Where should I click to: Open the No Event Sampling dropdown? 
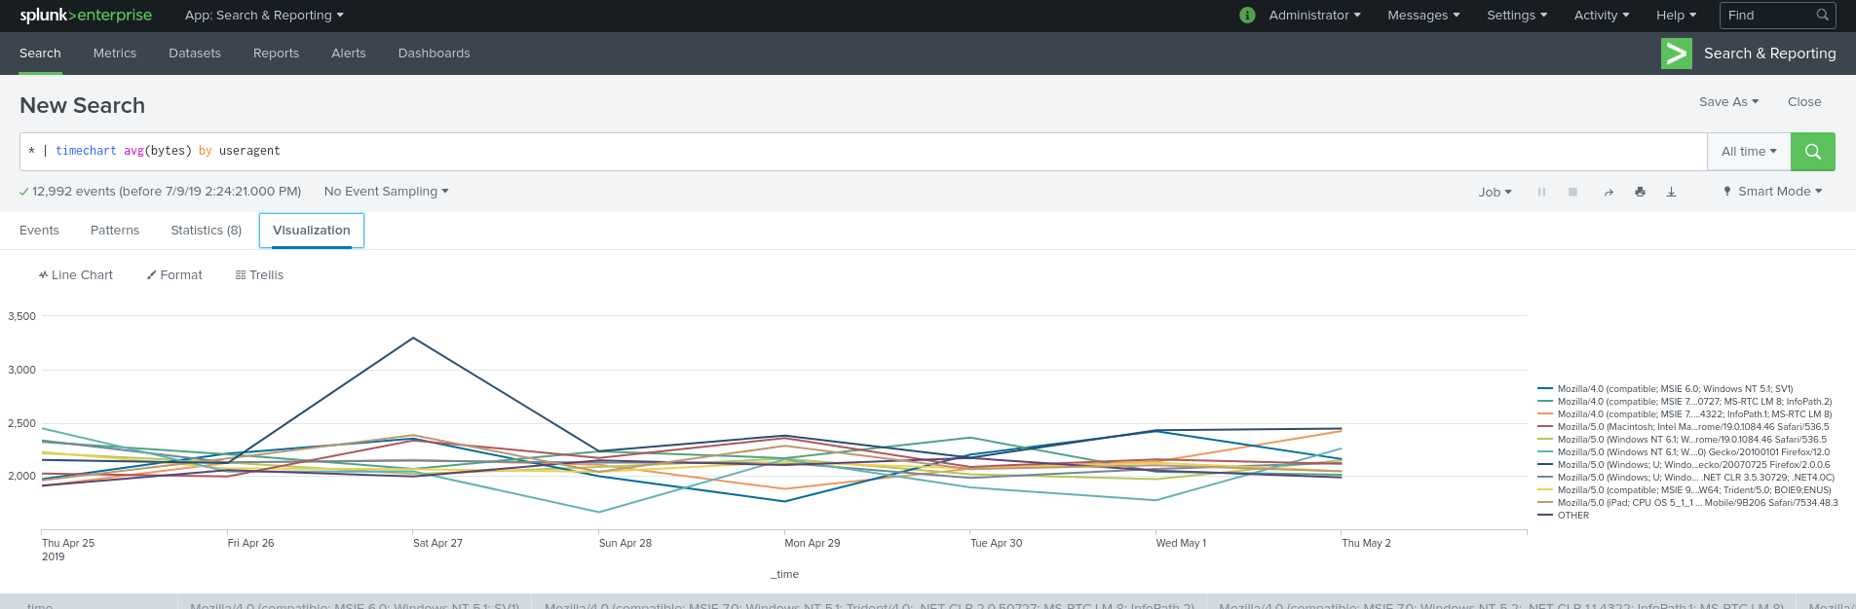coord(387,192)
